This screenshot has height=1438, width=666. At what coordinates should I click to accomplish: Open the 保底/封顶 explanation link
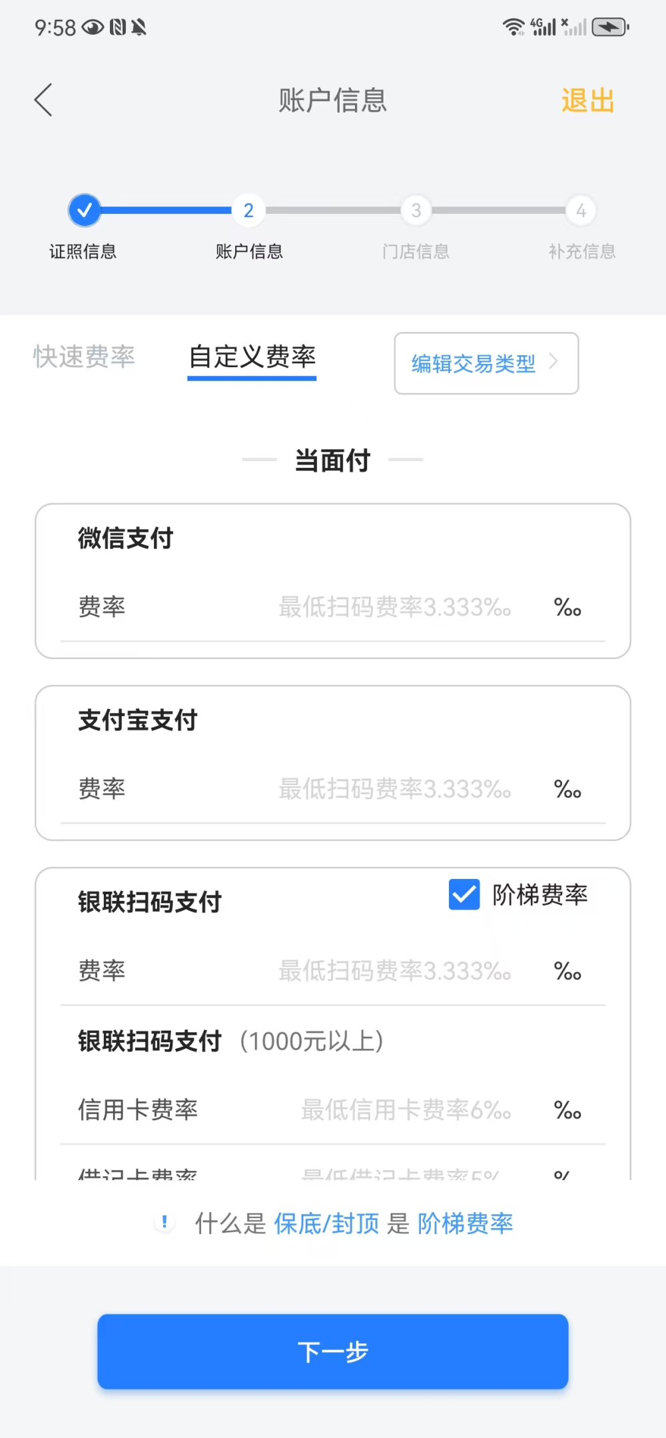pyautogui.click(x=326, y=1223)
